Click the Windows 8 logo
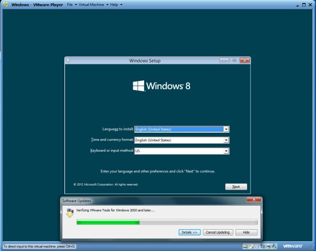Image resolution: width=316 pixels, height=251 pixels. (x=161, y=86)
